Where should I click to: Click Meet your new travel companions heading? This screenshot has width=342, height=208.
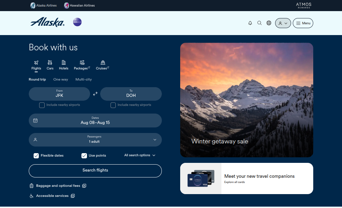coord(259,176)
